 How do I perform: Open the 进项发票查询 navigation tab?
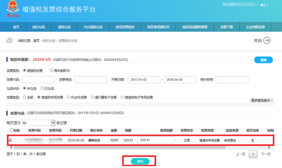(x=125, y=27)
